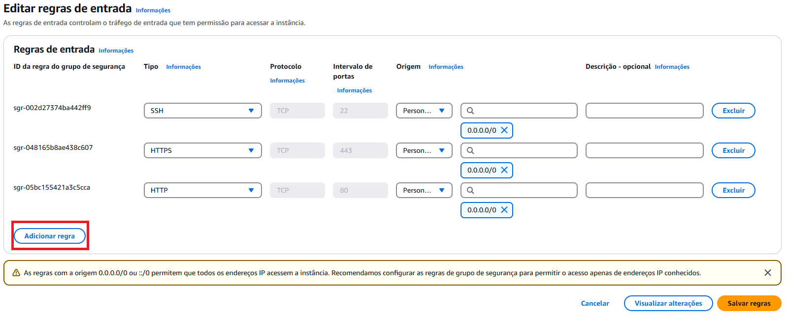The width and height of the screenshot is (787, 317).
Task: Click the TCP protocol field of SSH rule
Action: [x=297, y=111]
